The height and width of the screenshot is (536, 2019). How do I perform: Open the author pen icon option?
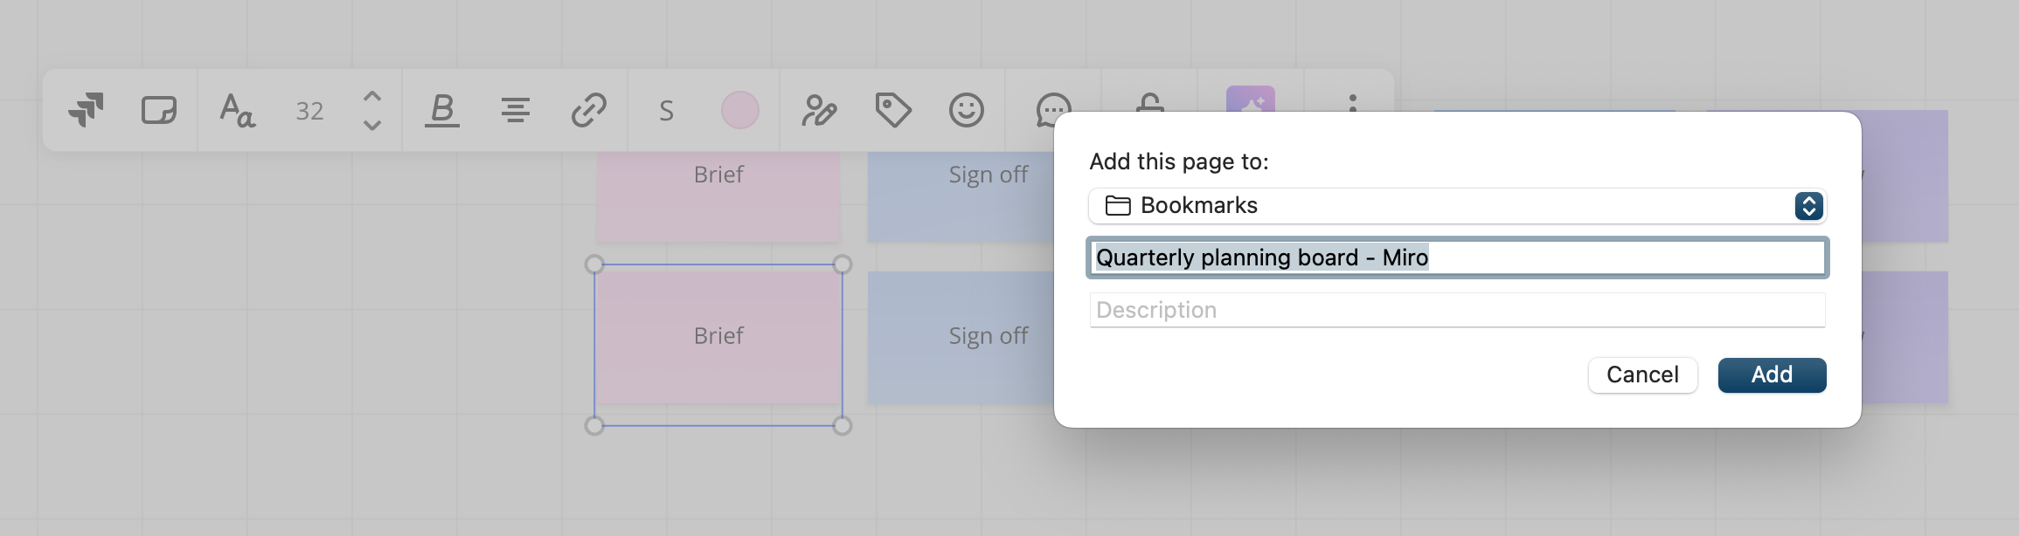819,110
